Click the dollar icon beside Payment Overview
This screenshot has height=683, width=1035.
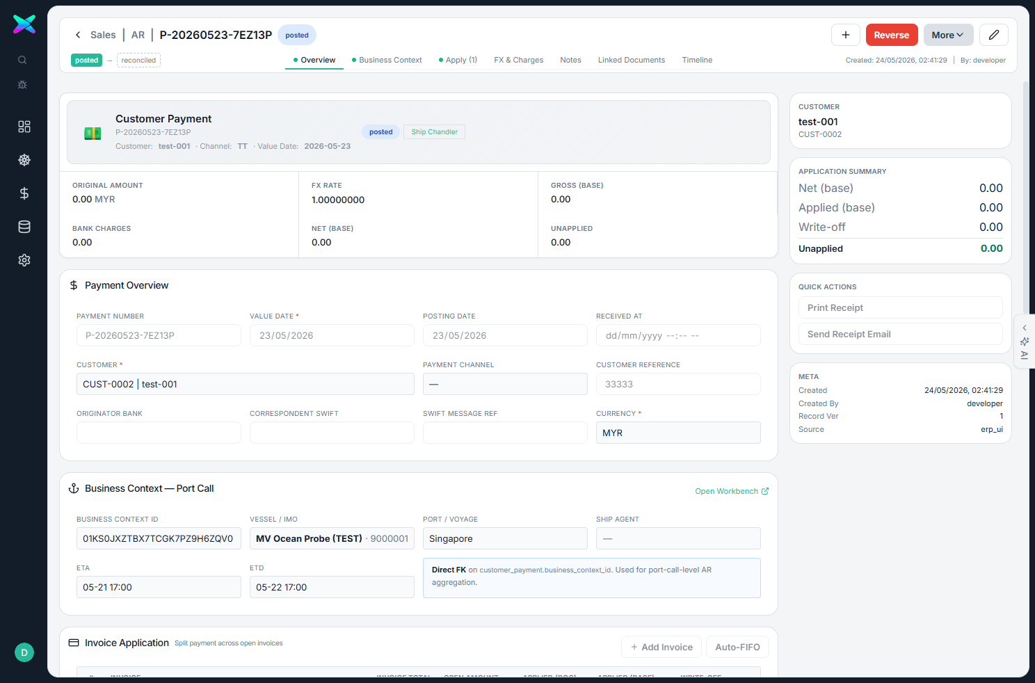(74, 285)
